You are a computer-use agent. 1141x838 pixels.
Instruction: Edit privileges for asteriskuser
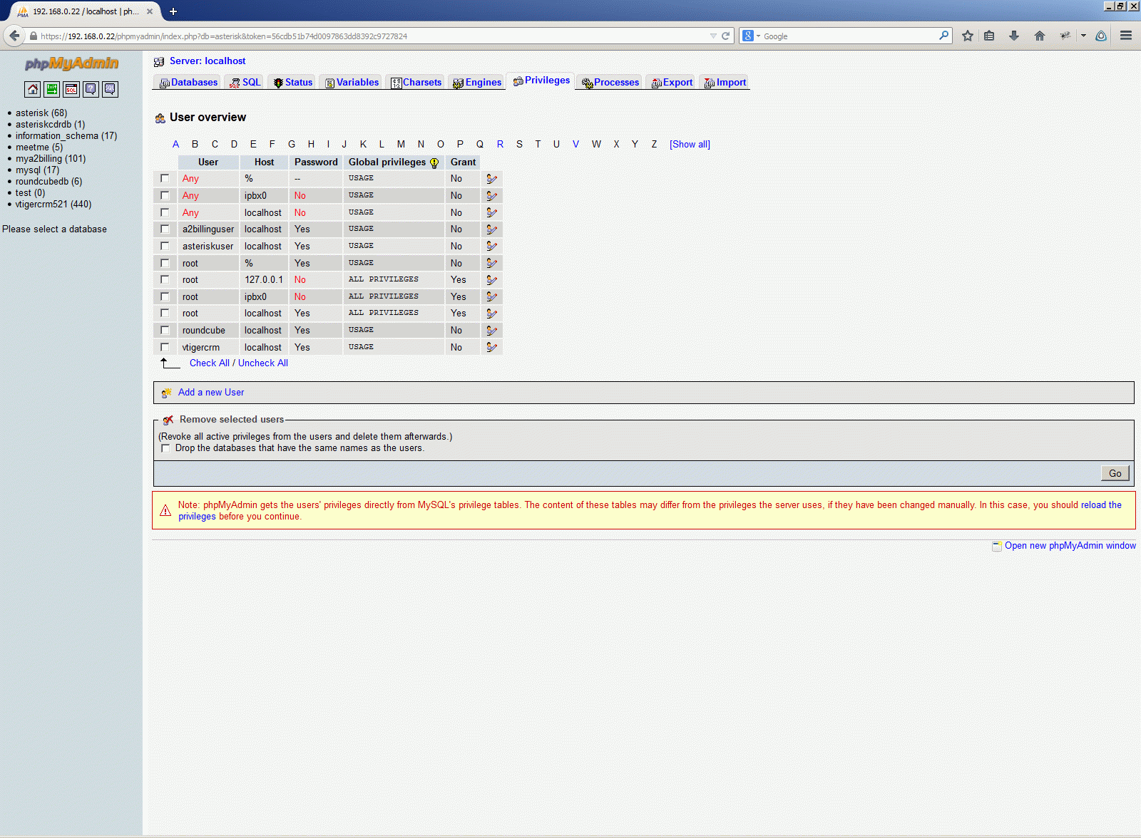point(491,246)
